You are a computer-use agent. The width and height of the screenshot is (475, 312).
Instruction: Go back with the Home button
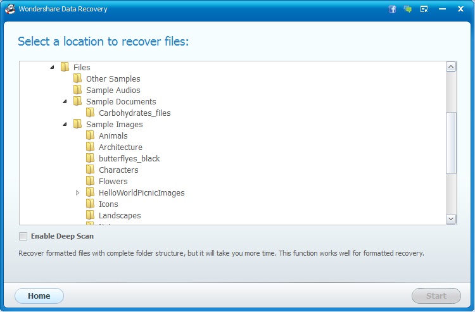(39, 296)
